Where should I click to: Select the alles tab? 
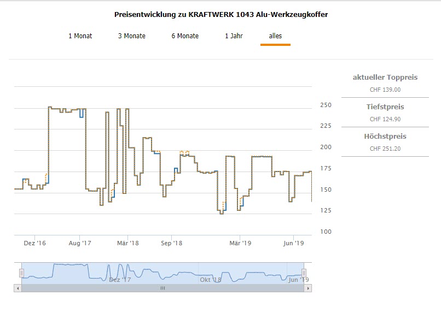point(275,36)
